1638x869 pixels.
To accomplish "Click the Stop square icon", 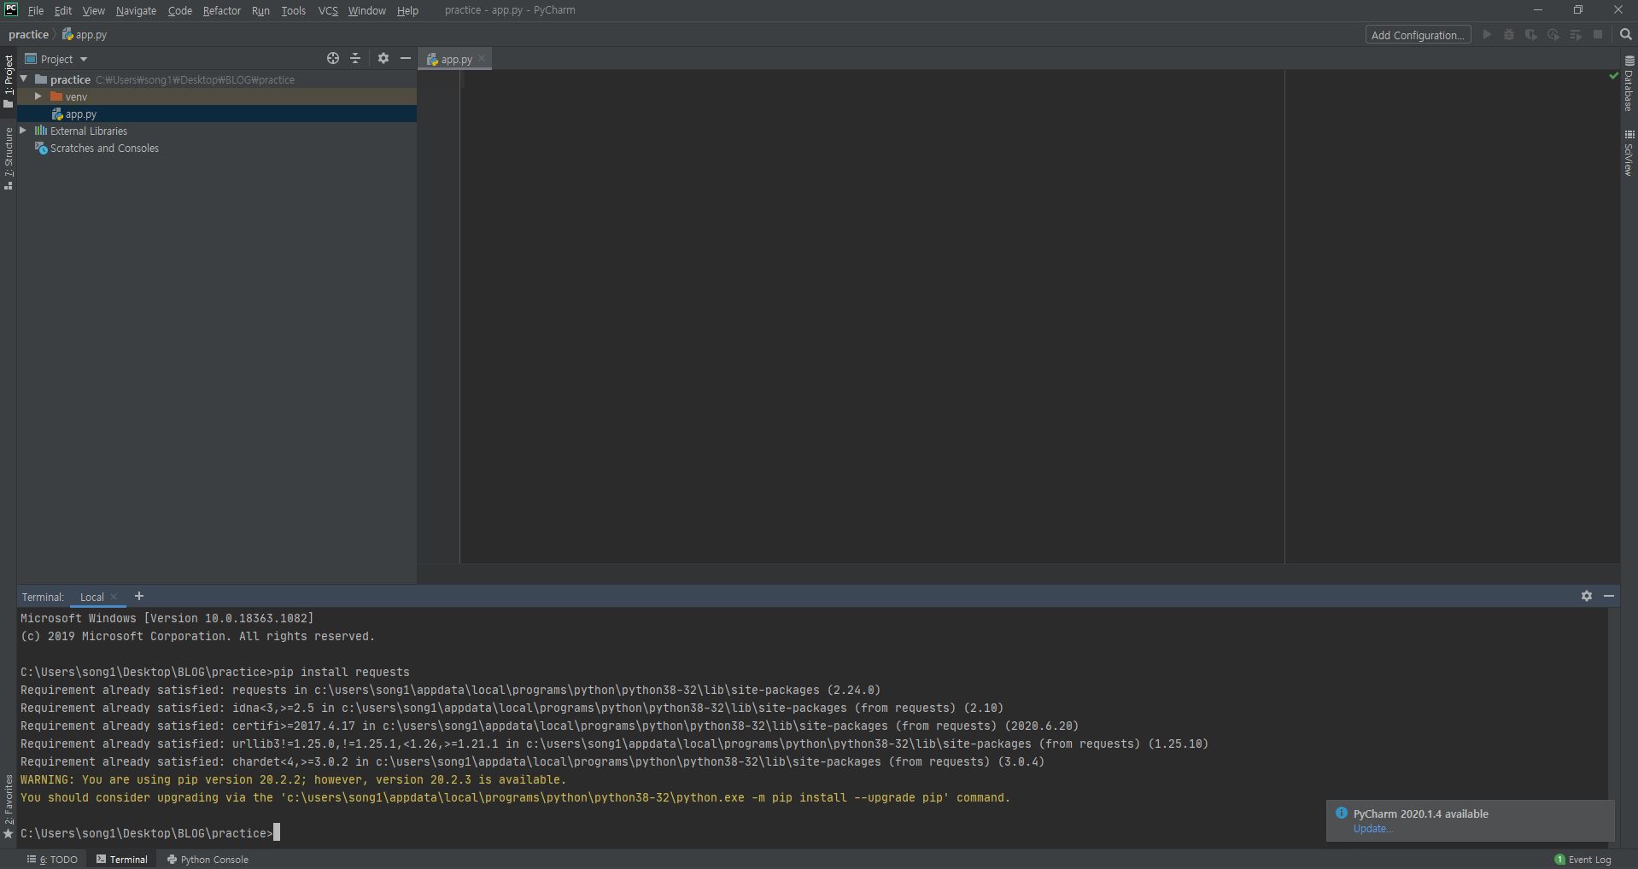I will (1598, 35).
